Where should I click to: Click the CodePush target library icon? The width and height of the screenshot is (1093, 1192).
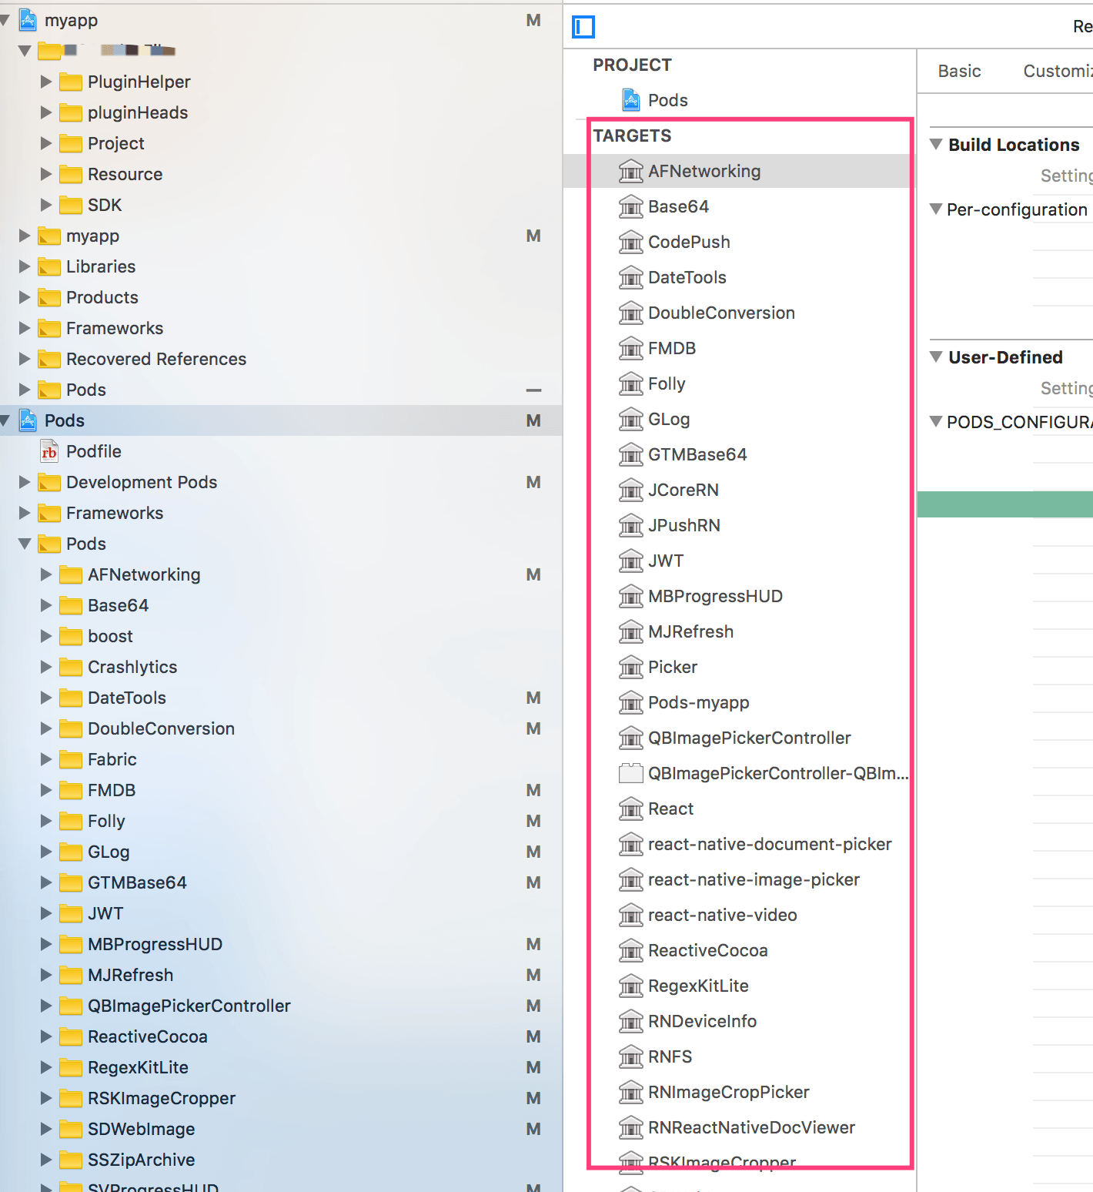point(631,242)
